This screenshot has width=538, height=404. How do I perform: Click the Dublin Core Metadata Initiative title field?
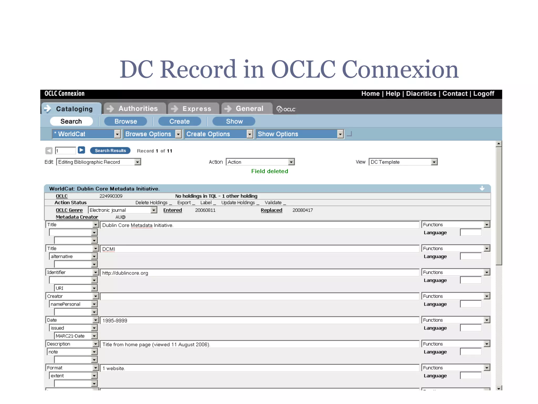pyautogui.click(x=260, y=225)
